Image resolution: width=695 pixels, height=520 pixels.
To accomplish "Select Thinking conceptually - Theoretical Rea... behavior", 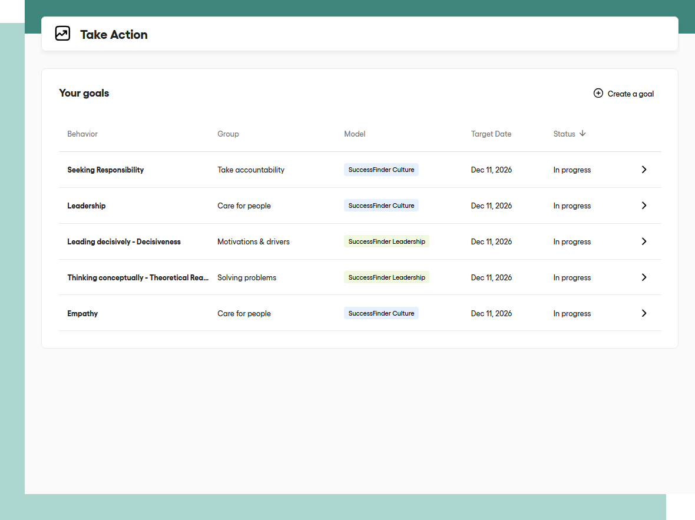I will [138, 277].
